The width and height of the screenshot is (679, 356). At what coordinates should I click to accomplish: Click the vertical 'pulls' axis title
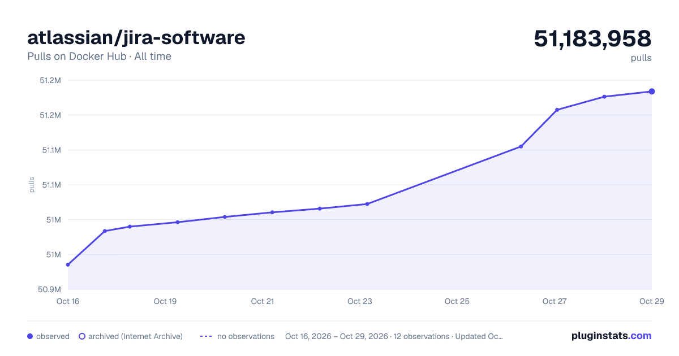[x=32, y=185]
